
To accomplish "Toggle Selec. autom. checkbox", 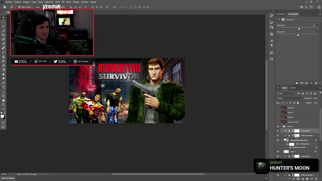I will click(x=19, y=7).
